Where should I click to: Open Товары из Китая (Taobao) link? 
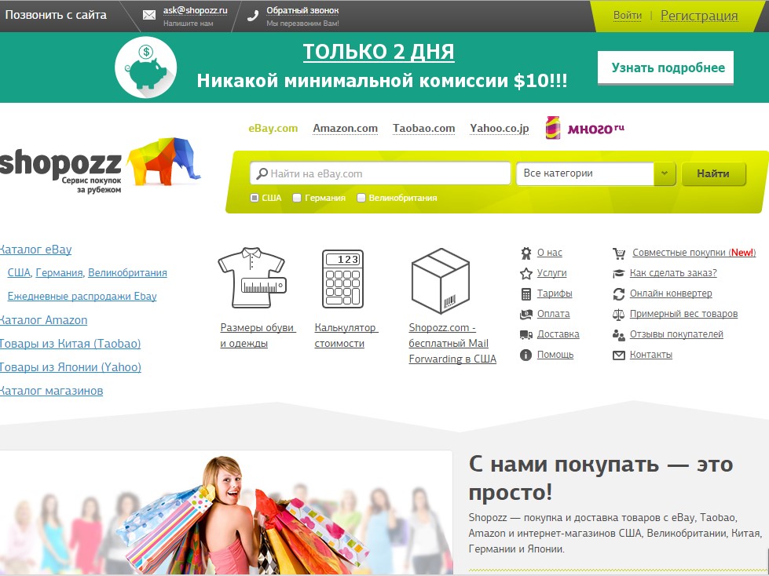(70, 344)
